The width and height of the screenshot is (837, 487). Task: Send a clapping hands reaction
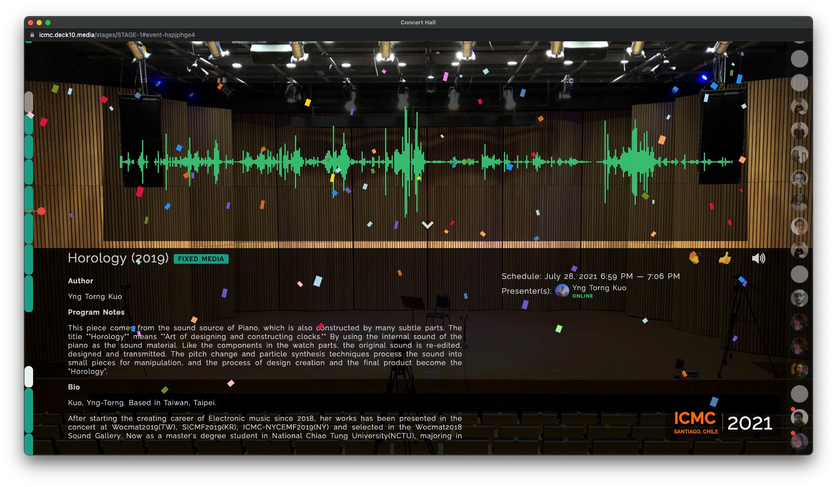[x=694, y=258]
